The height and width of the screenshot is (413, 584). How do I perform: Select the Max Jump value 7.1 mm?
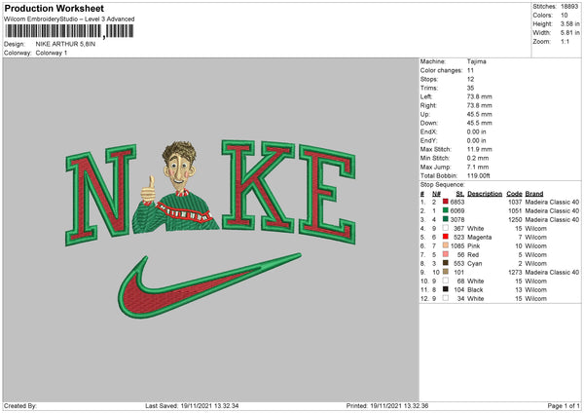tap(478, 167)
